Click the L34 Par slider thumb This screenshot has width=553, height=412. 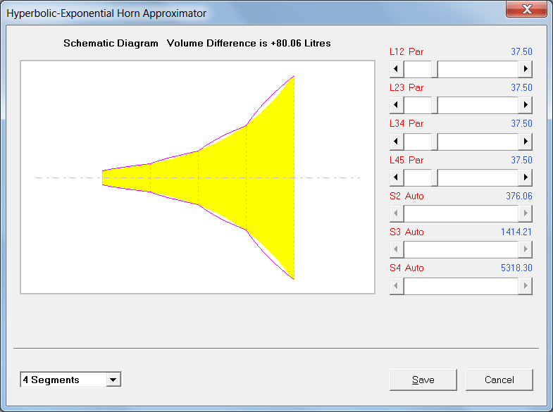tap(435, 142)
